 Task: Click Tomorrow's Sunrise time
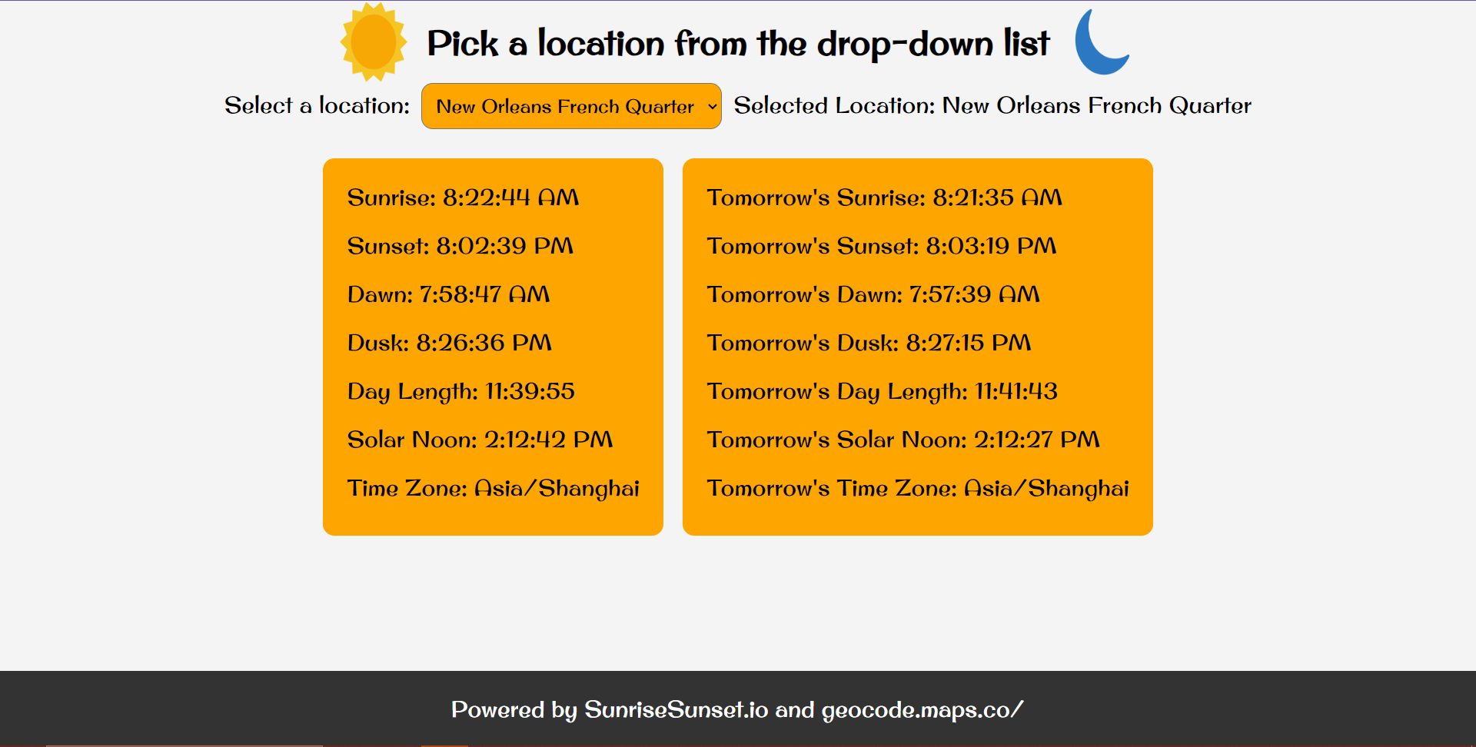885,198
